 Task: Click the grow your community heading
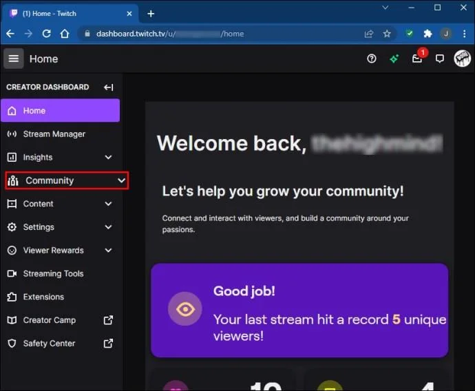[x=283, y=191]
